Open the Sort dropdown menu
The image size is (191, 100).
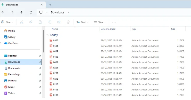click(x=82, y=22)
